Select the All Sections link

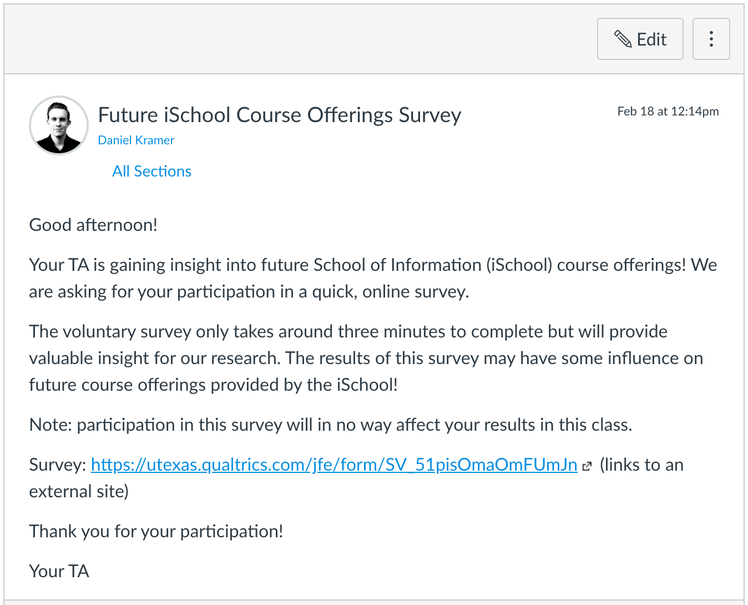pos(151,171)
